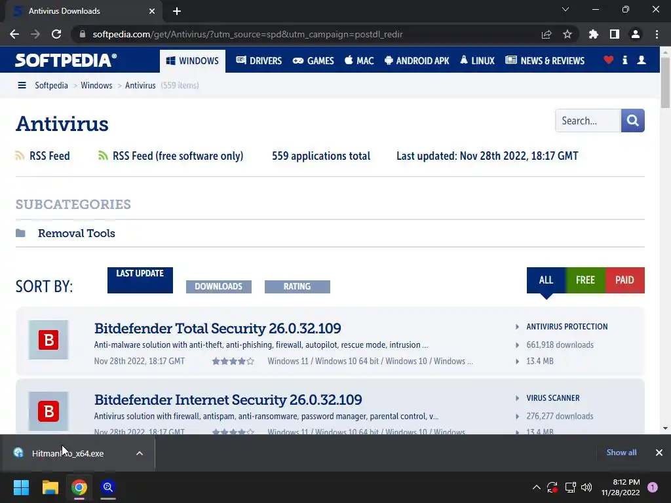This screenshot has height=503, width=671.
Task: Open News & Reviews section
Action: pyautogui.click(x=545, y=61)
